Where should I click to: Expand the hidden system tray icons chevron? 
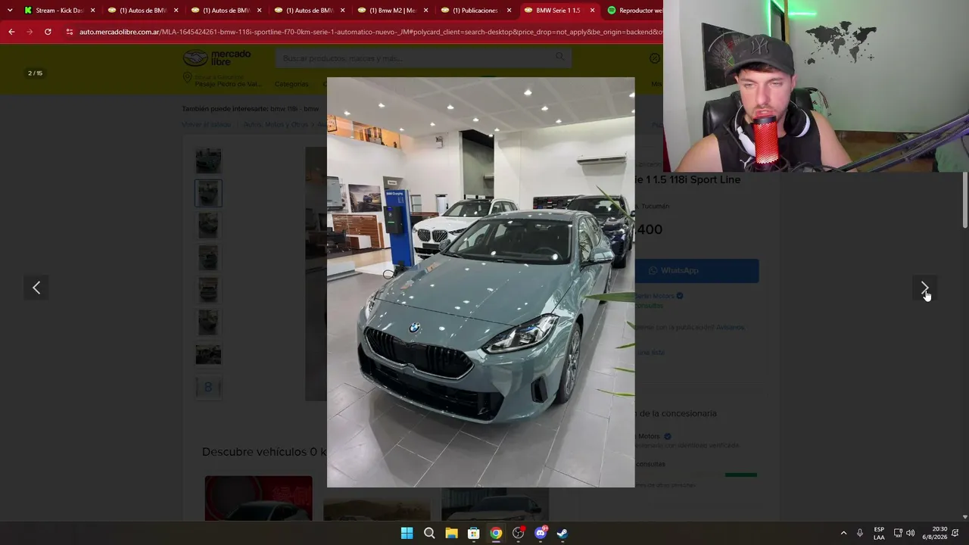pos(843,533)
